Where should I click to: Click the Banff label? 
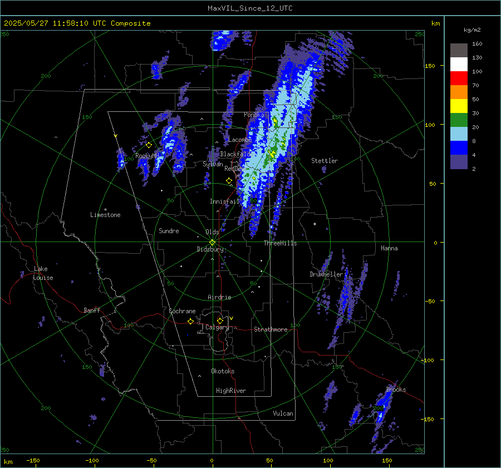[x=92, y=311]
